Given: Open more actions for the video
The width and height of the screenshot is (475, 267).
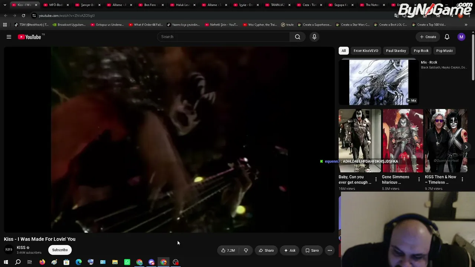Looking at the screenshot, I should coord(330,250).
